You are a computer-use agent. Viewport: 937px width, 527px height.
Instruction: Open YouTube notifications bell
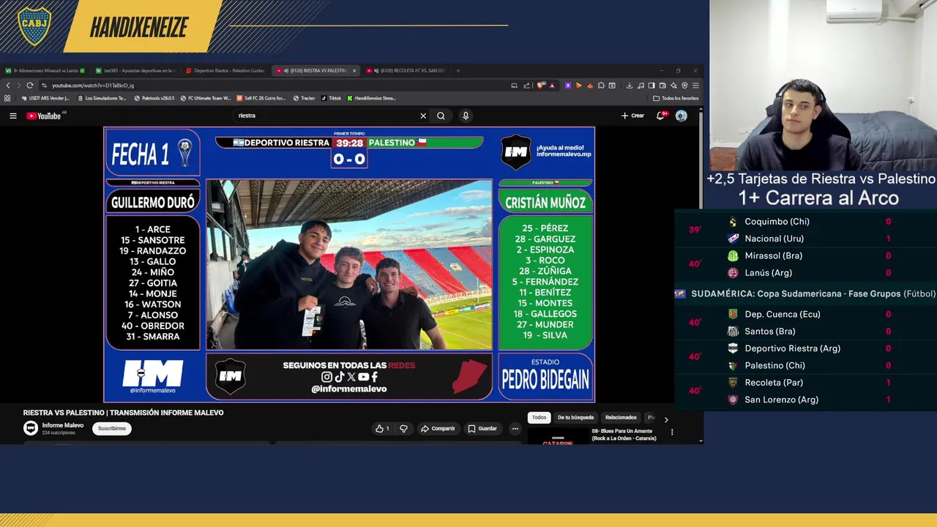(x=661, y=116)
